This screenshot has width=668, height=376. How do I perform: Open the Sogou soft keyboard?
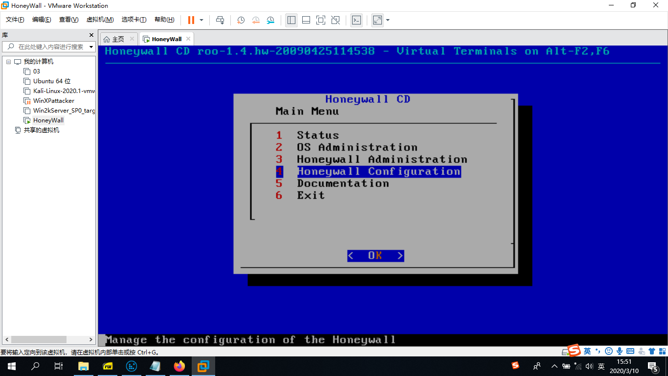630,351
